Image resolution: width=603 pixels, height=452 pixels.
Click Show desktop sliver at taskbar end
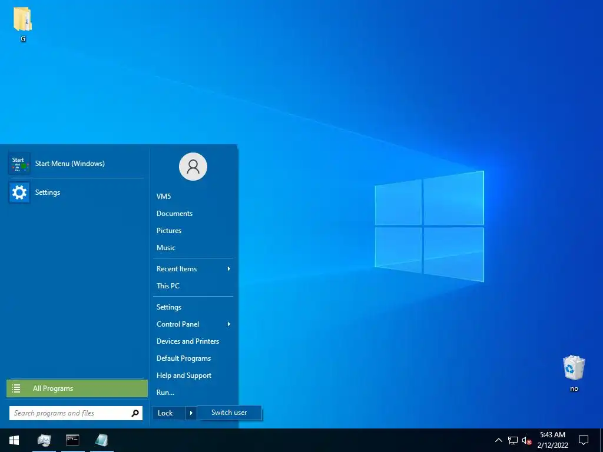(x=601, y=440)
